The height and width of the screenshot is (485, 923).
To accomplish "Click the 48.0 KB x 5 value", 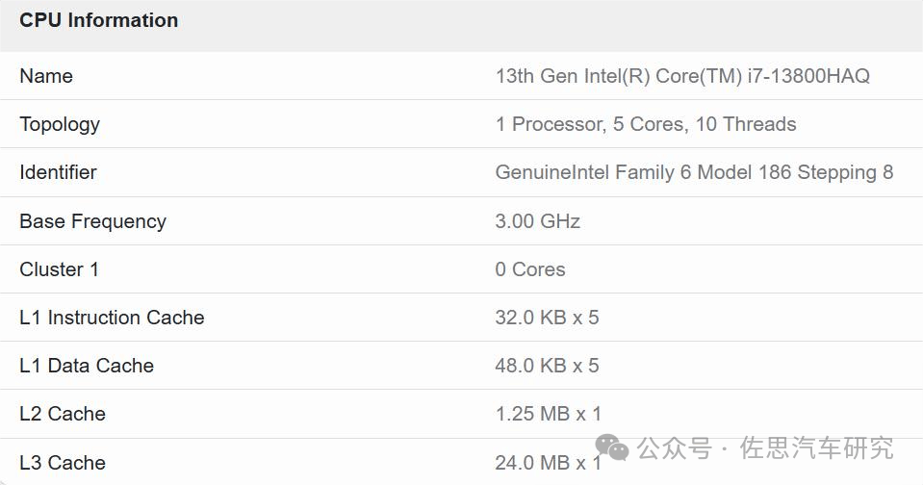I will pos(547,366).
